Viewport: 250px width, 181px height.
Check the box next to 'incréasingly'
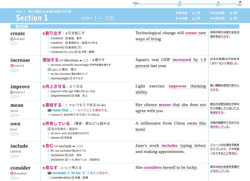pos(49,78)
